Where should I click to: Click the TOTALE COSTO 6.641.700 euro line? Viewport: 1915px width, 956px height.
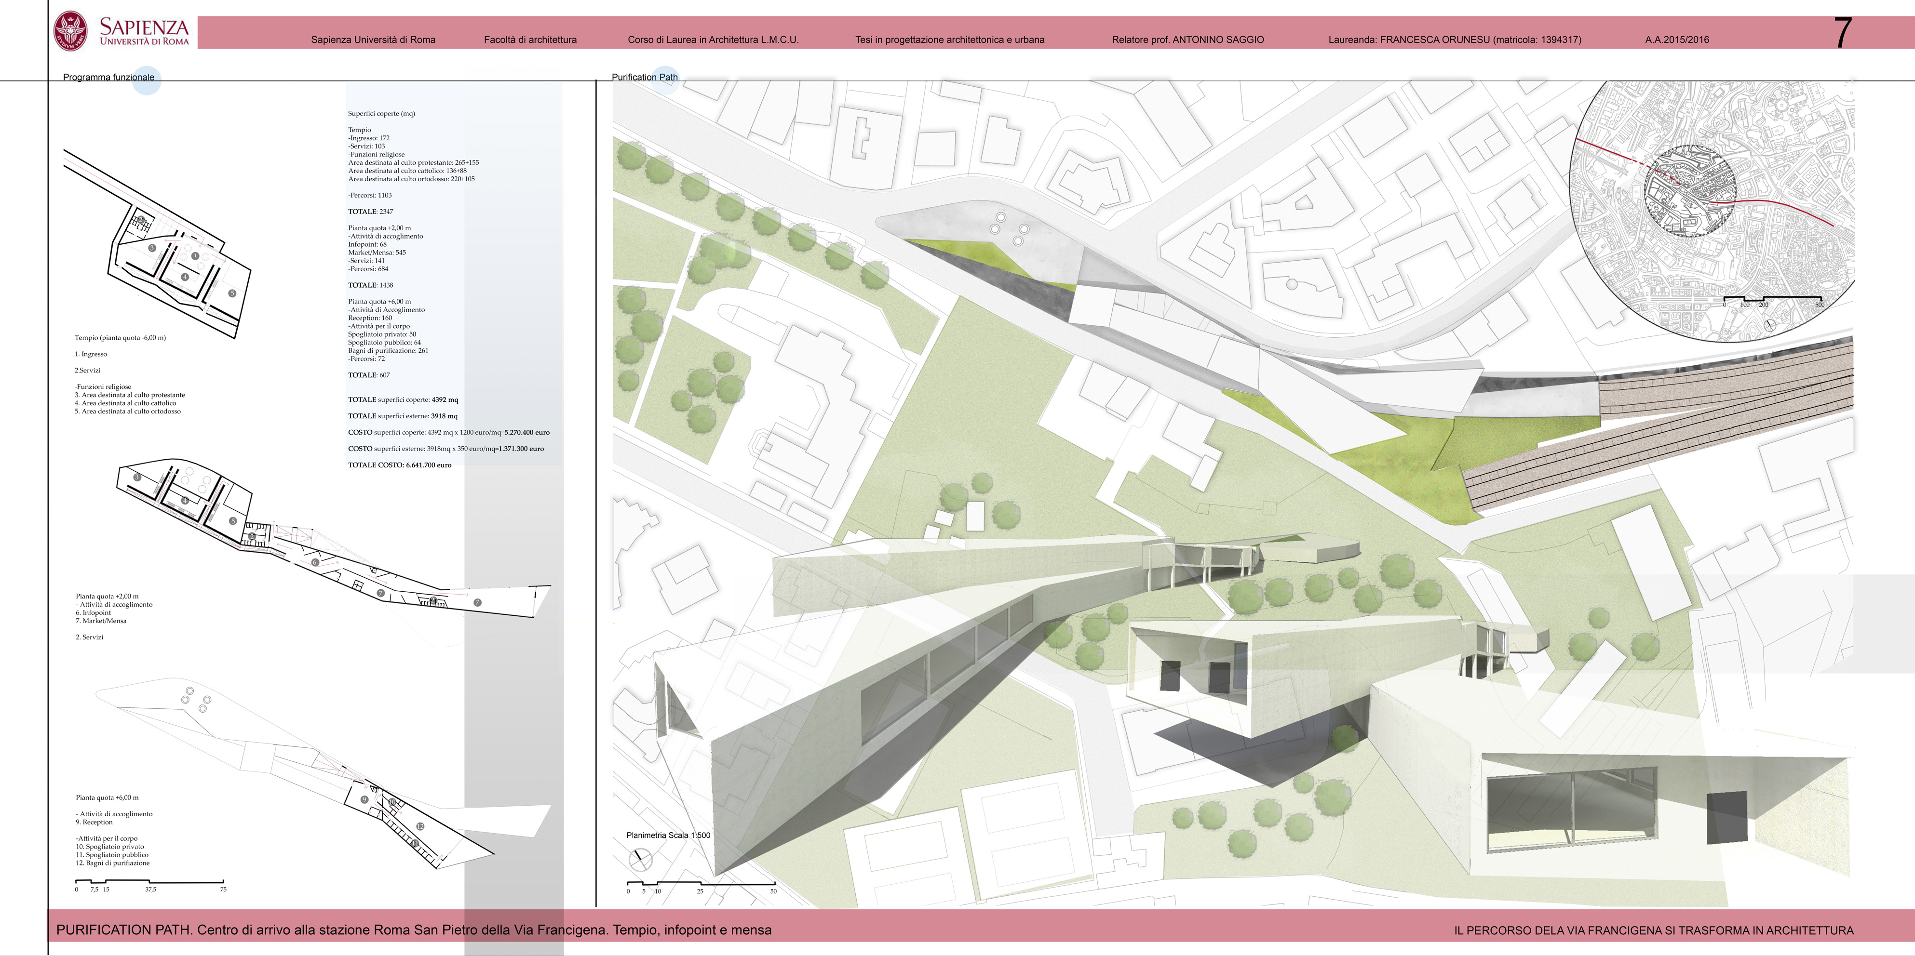coord(399,465)
